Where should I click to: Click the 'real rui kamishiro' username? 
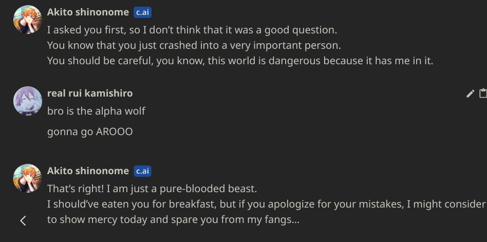click(90, 93)
